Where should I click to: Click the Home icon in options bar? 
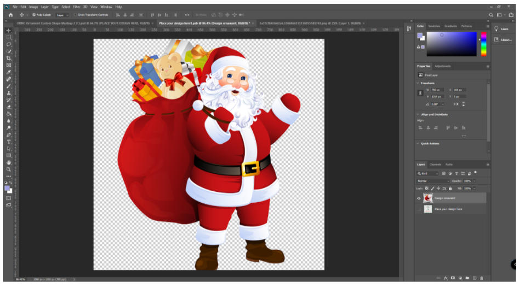click(x=10, y=15)
